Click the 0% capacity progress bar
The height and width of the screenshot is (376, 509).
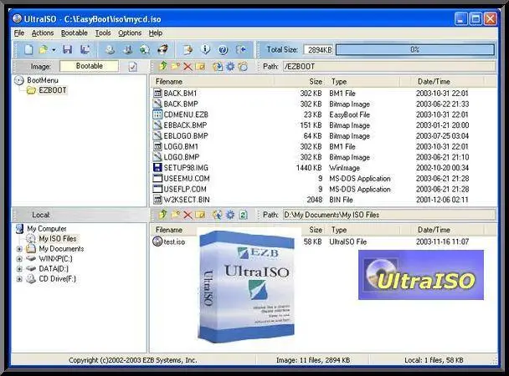click(x=415, y=49)
